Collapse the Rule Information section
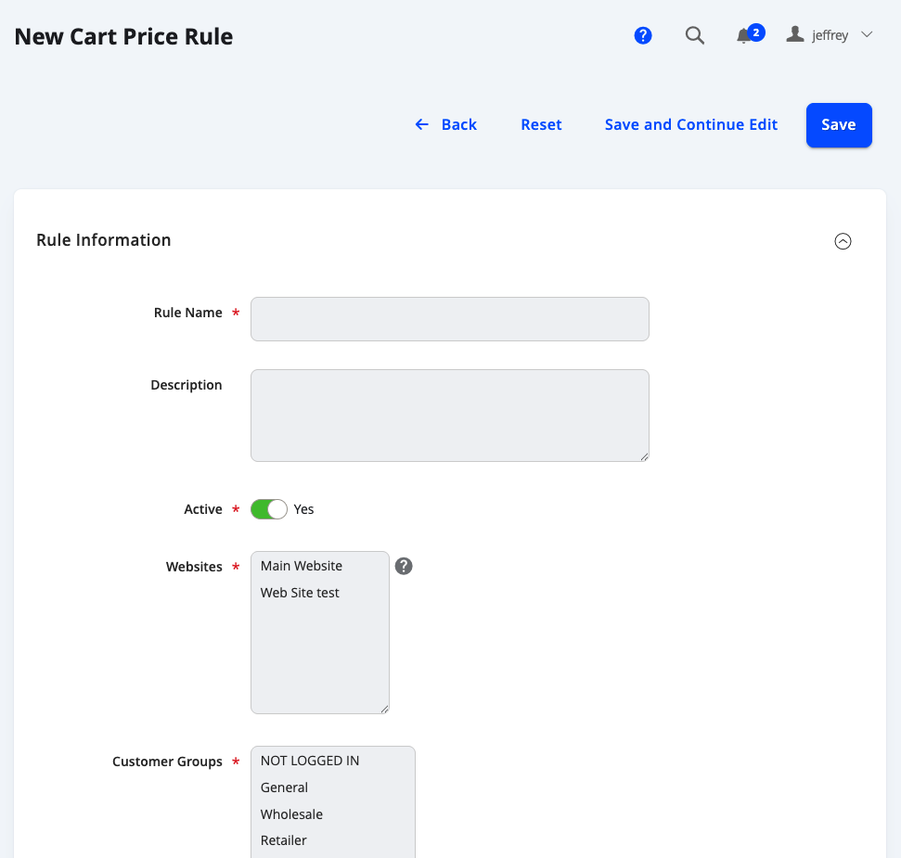The width and height of the screenshot is (901, 858). 843,241
